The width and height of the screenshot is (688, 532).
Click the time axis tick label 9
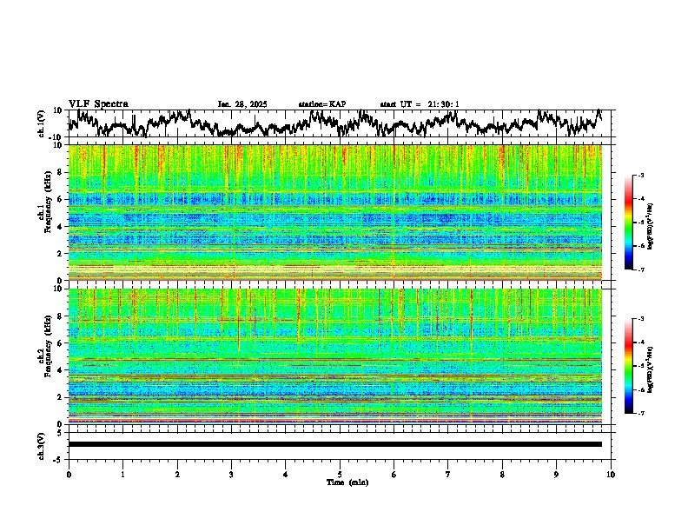point(556,475)
